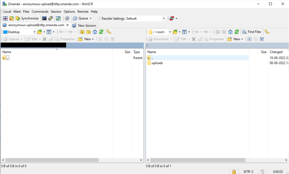Viewport: 289px width, 174px height.
Task: Open the Session menu
Action: pos(56,12)
